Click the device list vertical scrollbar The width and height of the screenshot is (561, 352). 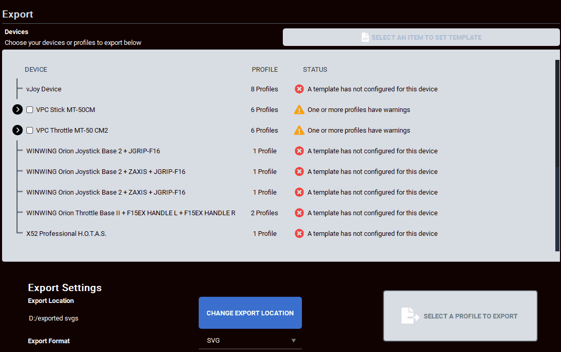[557, 155]
